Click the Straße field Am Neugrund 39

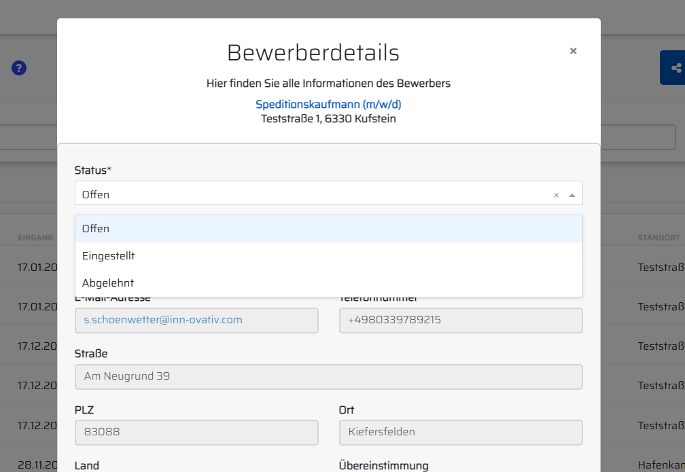328,377
